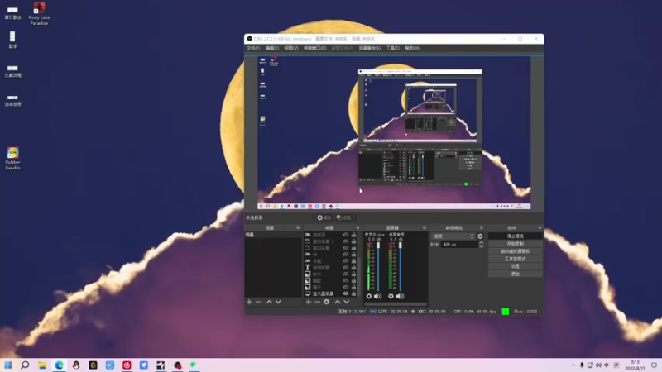Move selected source up with arrow
The image size is (662, 372).
(338, 302)
